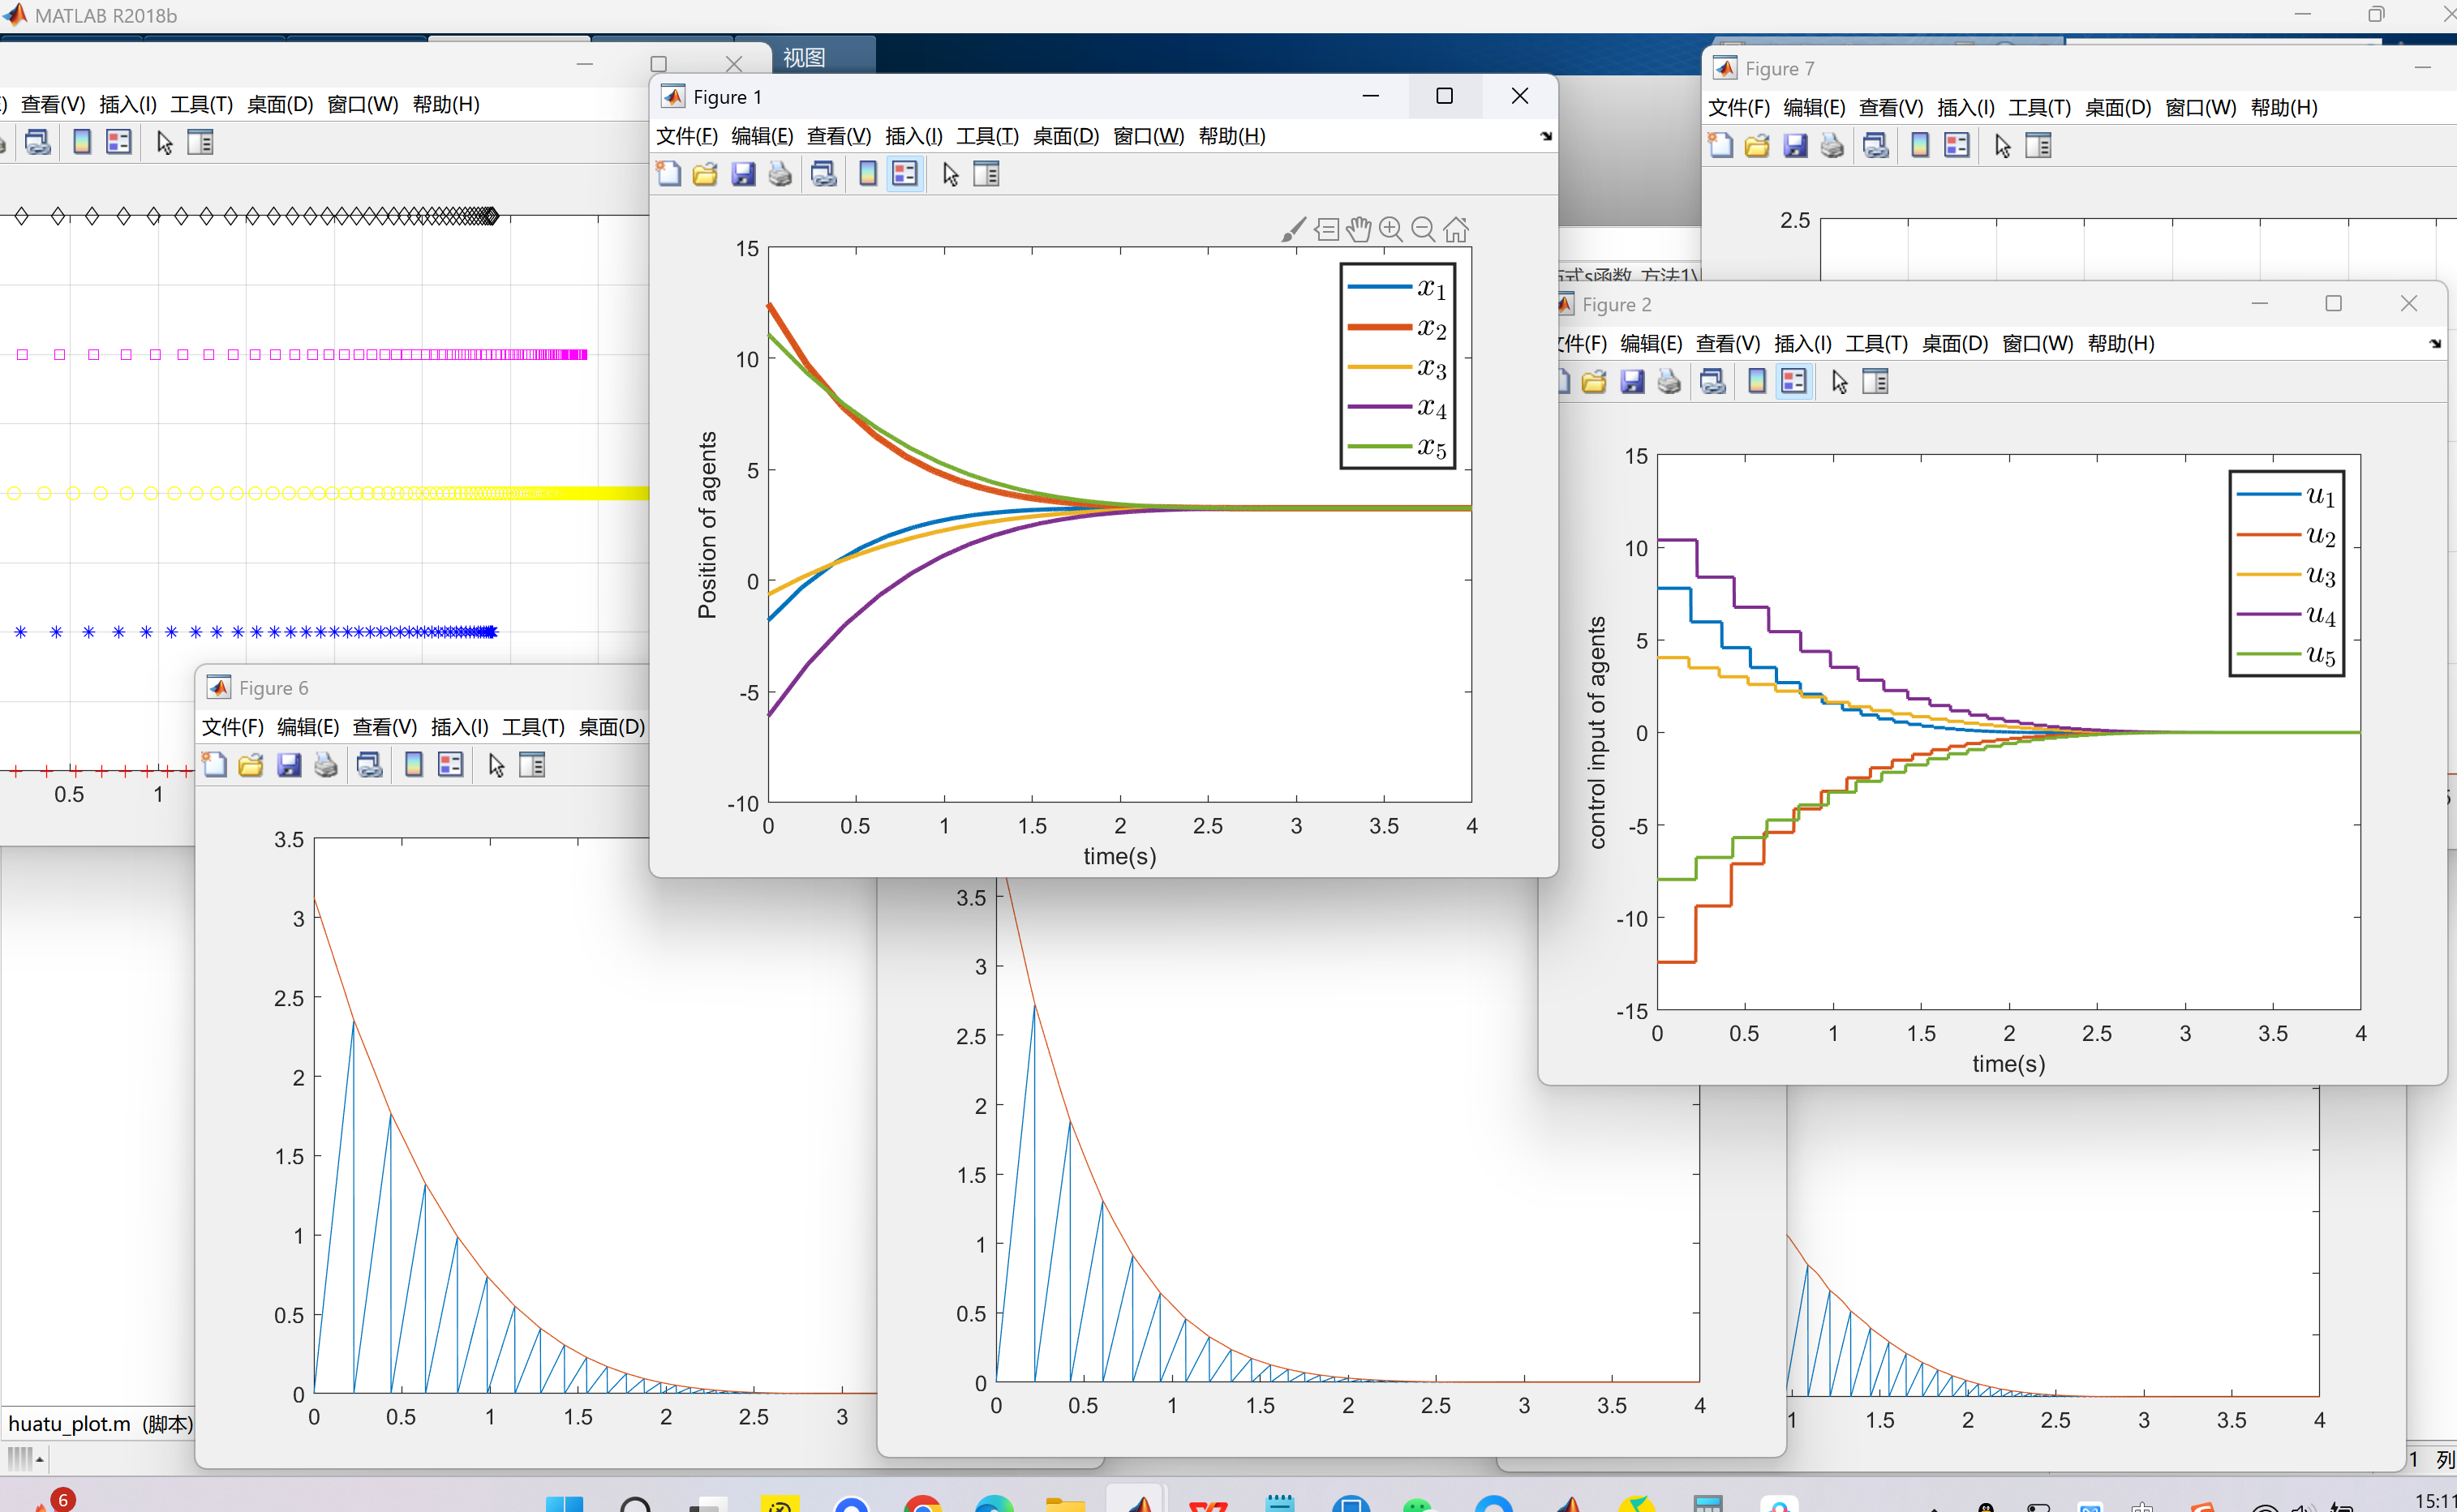Click dock arrow at Figure 1 menu bar right
2457x1512 pixels.
[1545, 136]
